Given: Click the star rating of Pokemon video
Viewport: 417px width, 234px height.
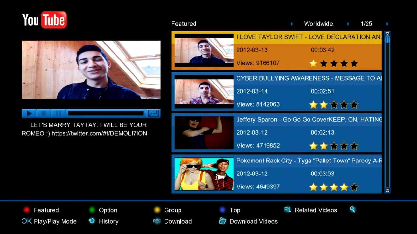Looking at the screenshot, I should coord(334,187).
